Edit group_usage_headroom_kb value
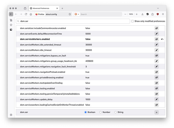The height and width of the screenshot is (128, 174). click(x=157, y=61)
